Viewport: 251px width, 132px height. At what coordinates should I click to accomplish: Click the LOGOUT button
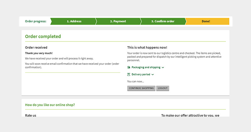[x=163, y=88]
